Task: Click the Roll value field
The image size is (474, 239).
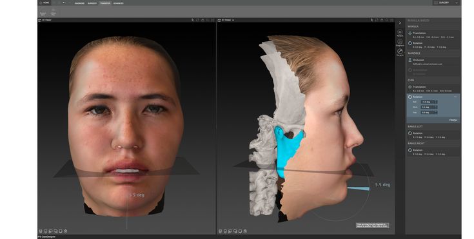Action: coord(430,102)
